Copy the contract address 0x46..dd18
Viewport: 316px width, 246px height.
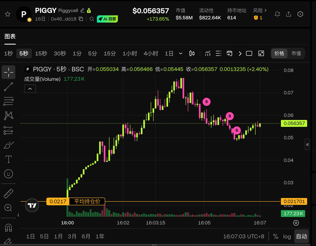pyautogui.click(x=81, y=19)
